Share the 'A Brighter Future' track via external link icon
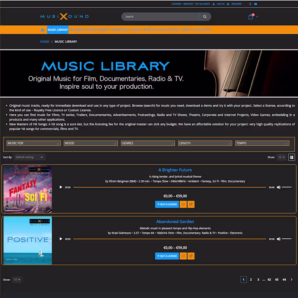 tap(192, 204)
